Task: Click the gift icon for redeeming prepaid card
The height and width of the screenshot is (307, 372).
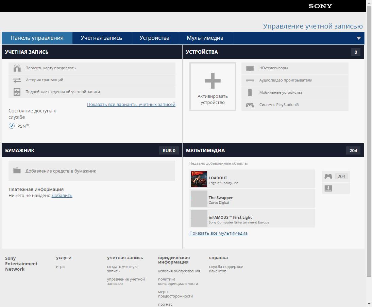Action: coord(17,68)
